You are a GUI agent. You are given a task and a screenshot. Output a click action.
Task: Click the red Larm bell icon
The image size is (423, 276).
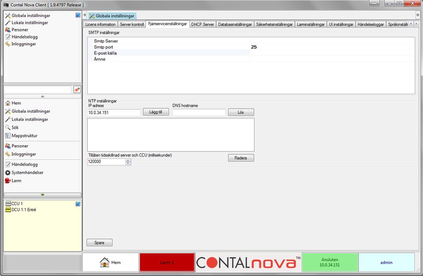click(x=8, y=181)
